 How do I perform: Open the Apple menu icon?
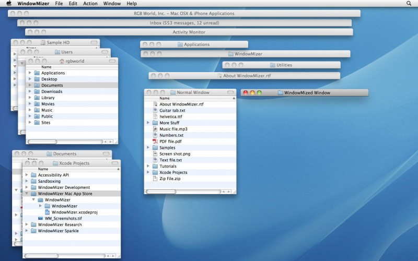[x=9, y=3]
